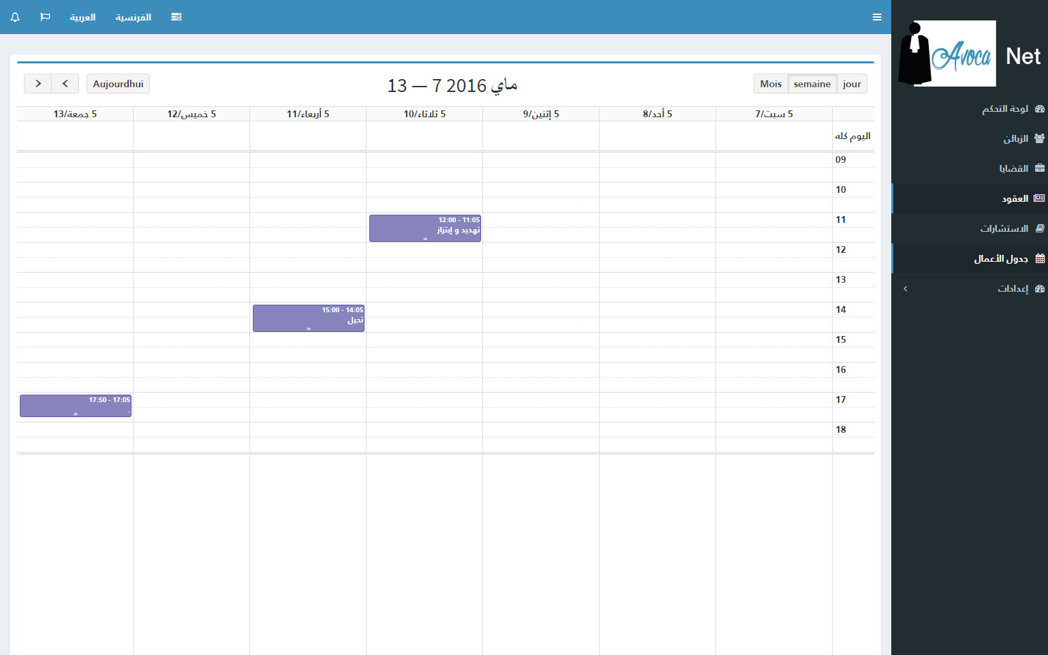Click the 5 أربعاء/11 day header
Screen dimensions: 1048x655
point(308,114)
